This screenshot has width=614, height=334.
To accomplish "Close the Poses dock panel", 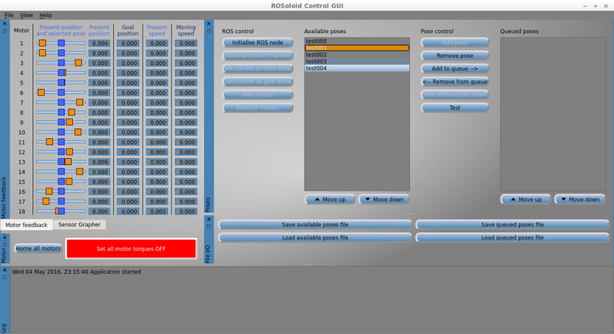I will 209,24.
